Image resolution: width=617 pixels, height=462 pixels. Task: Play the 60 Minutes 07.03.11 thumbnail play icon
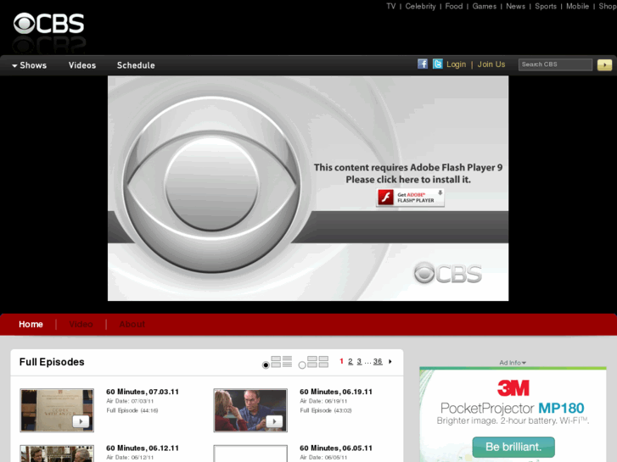(81, 421)
